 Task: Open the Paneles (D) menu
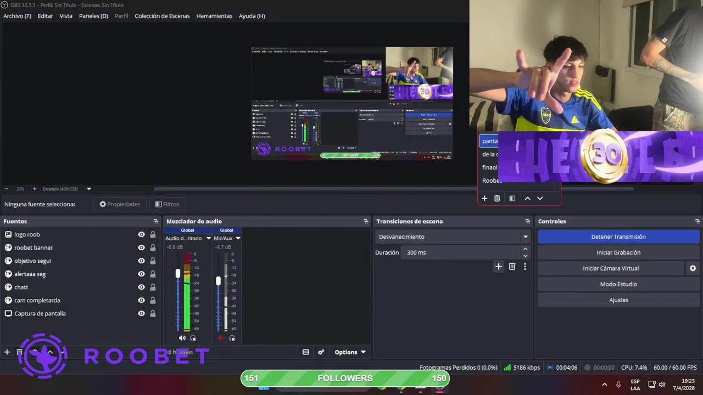click(93, 16)
